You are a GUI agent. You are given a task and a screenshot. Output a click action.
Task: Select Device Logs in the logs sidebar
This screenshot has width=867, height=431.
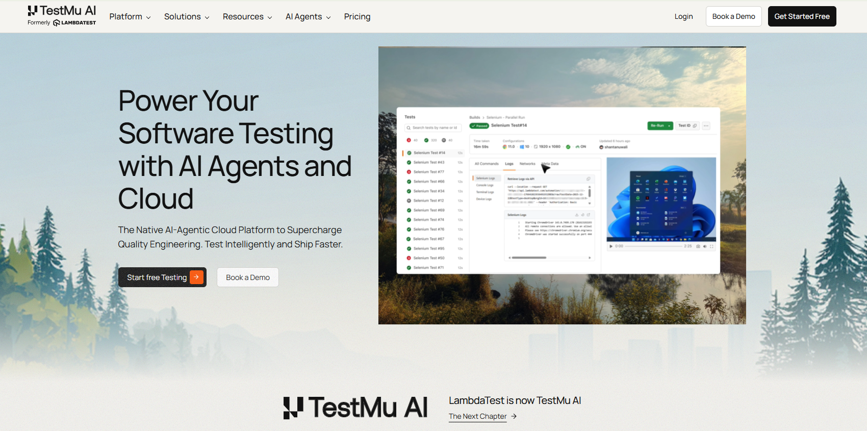483,199
